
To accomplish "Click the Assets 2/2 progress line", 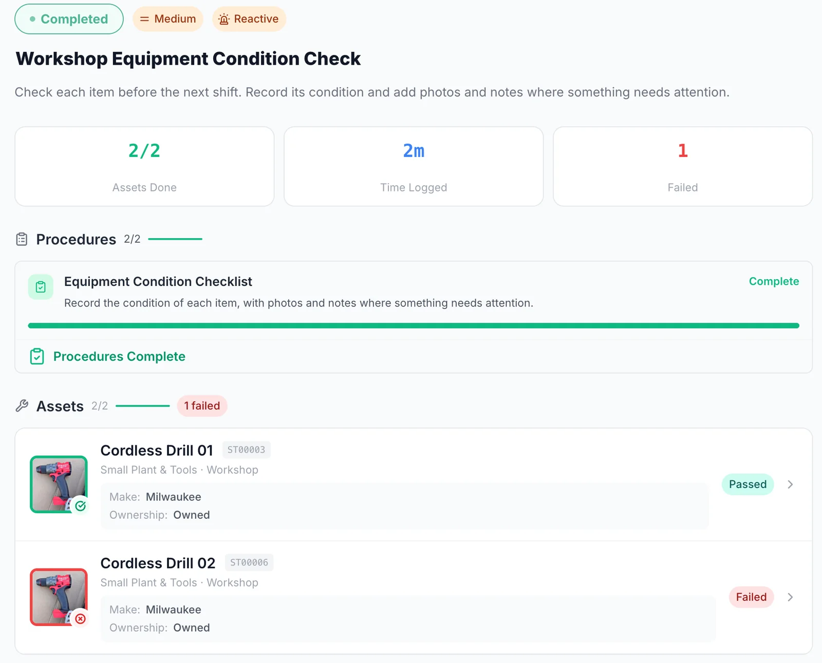I will (x=143, y=406).
